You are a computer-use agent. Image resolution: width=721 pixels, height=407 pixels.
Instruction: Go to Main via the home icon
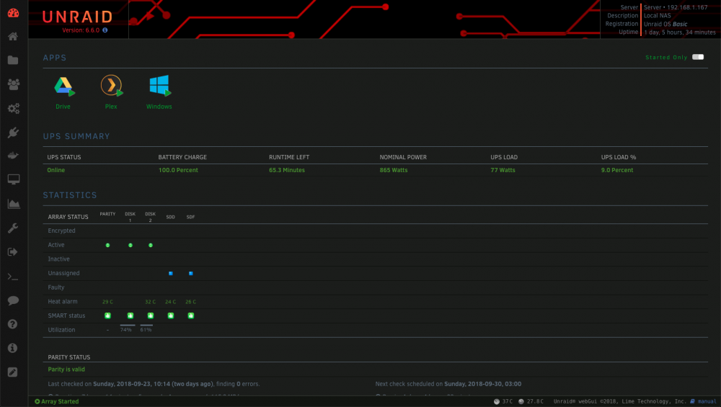13,36
